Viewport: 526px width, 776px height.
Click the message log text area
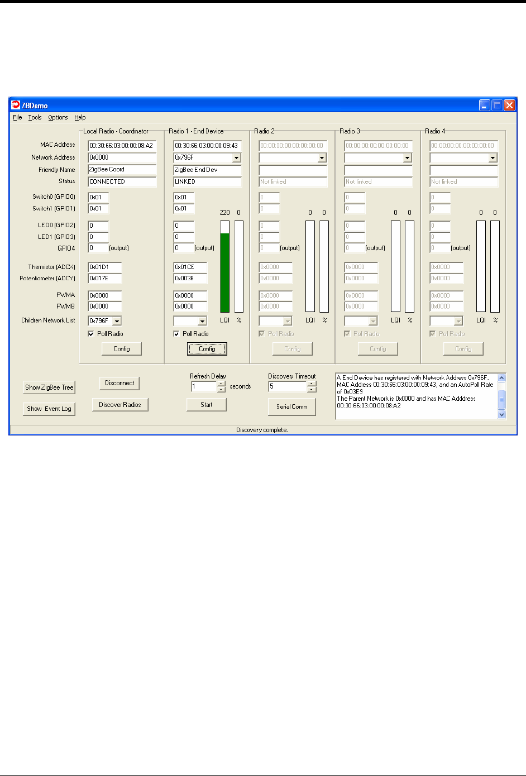417,396
